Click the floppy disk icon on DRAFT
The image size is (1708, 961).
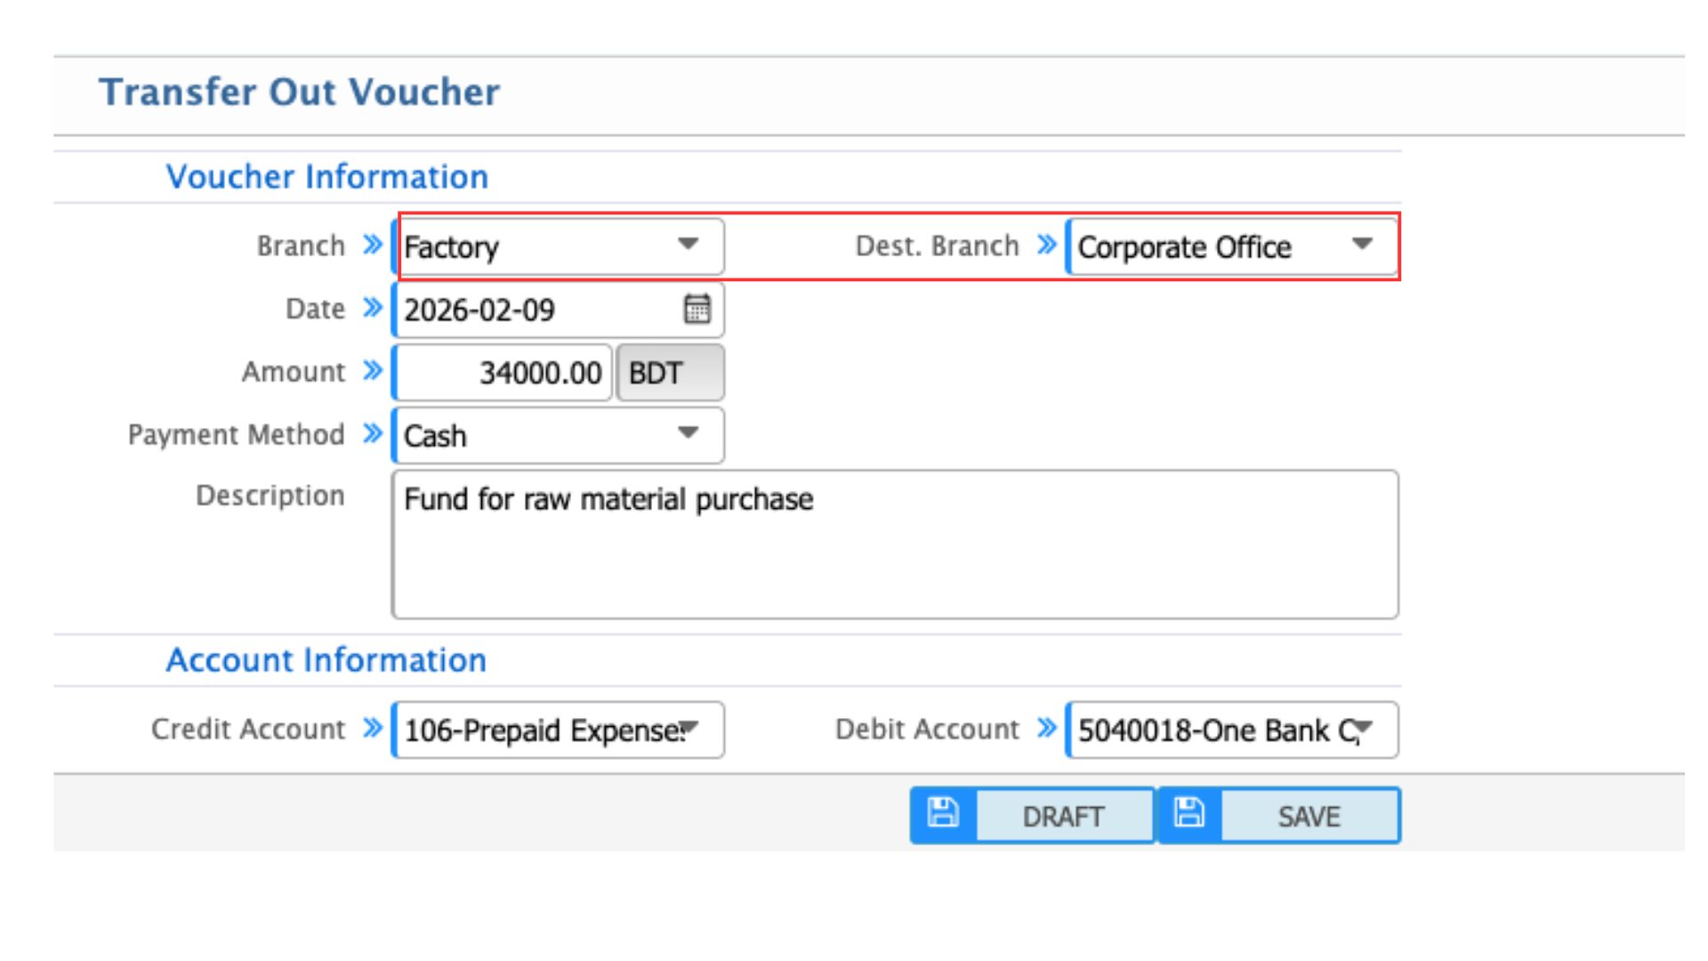pos(943,813)
